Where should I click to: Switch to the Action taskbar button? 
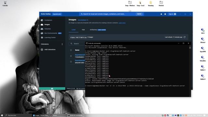click(58, 115)
